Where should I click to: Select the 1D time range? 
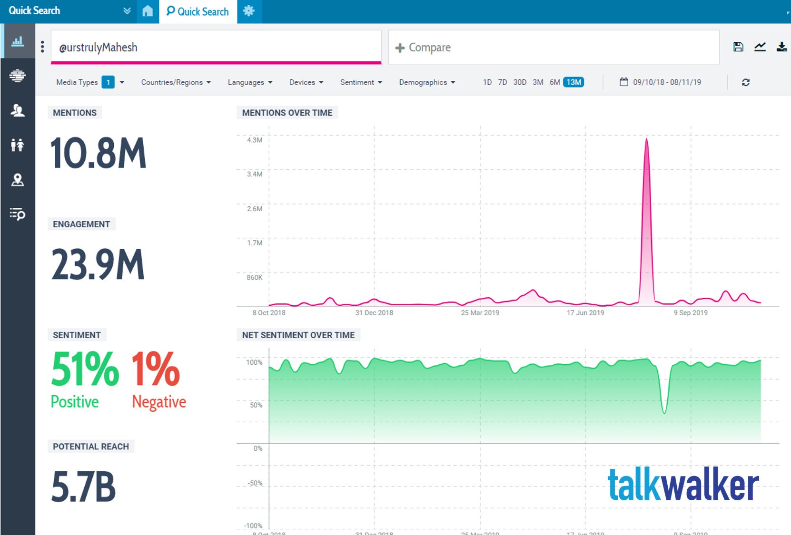[487, 82]
